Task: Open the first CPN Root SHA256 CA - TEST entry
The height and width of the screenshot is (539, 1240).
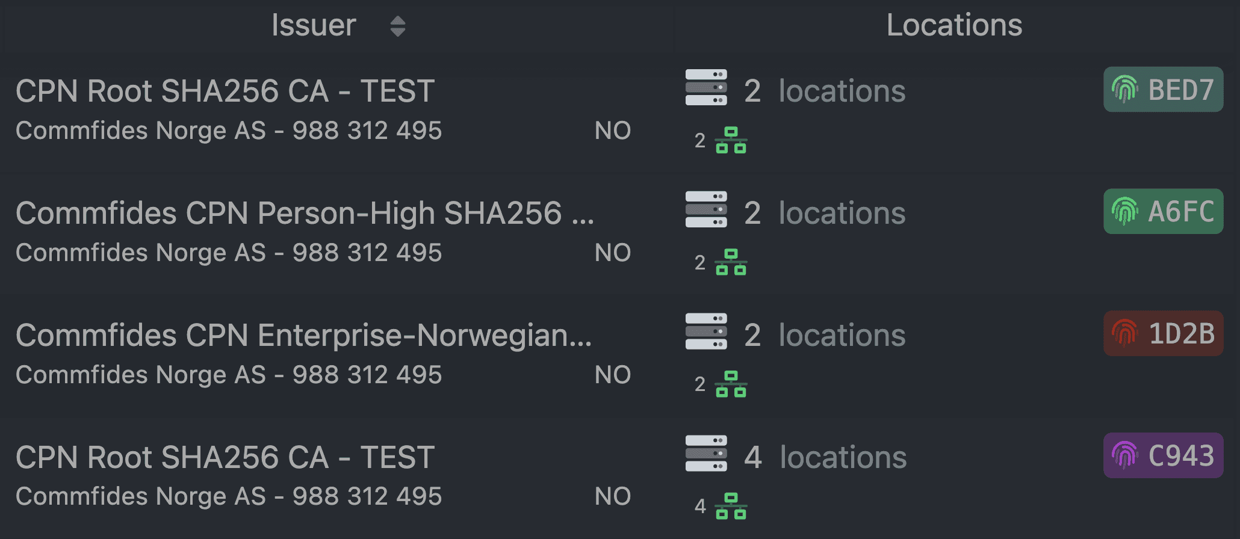Action: (225, 91)
